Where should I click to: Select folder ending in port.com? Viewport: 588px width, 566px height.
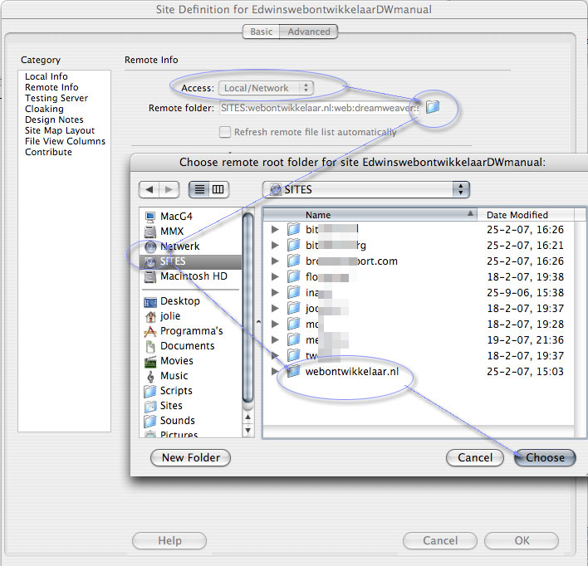point(351,261)
